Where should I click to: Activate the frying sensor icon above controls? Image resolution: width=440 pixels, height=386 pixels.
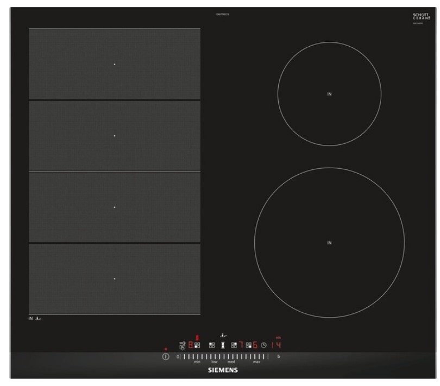coord(223,334)
